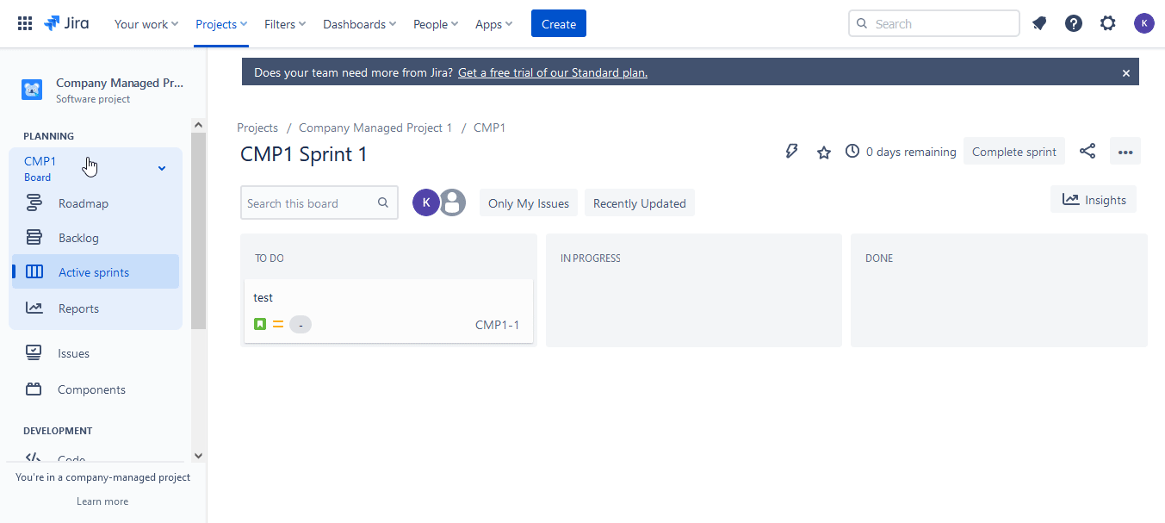
Task: Click Complete sprint button
Action: click(x=1014, y=152)
